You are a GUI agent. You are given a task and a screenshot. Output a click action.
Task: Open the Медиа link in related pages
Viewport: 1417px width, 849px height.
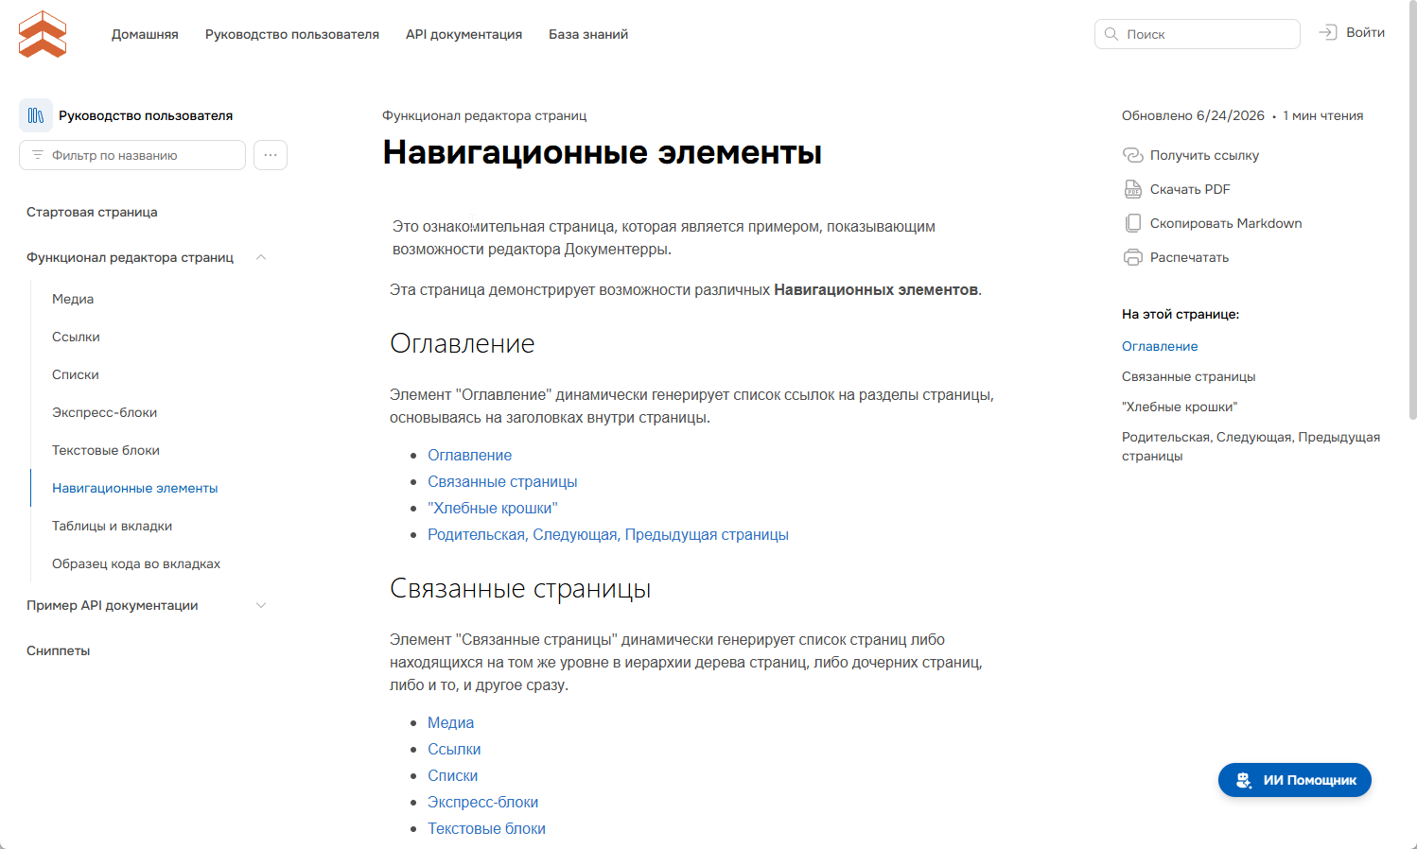450,722
